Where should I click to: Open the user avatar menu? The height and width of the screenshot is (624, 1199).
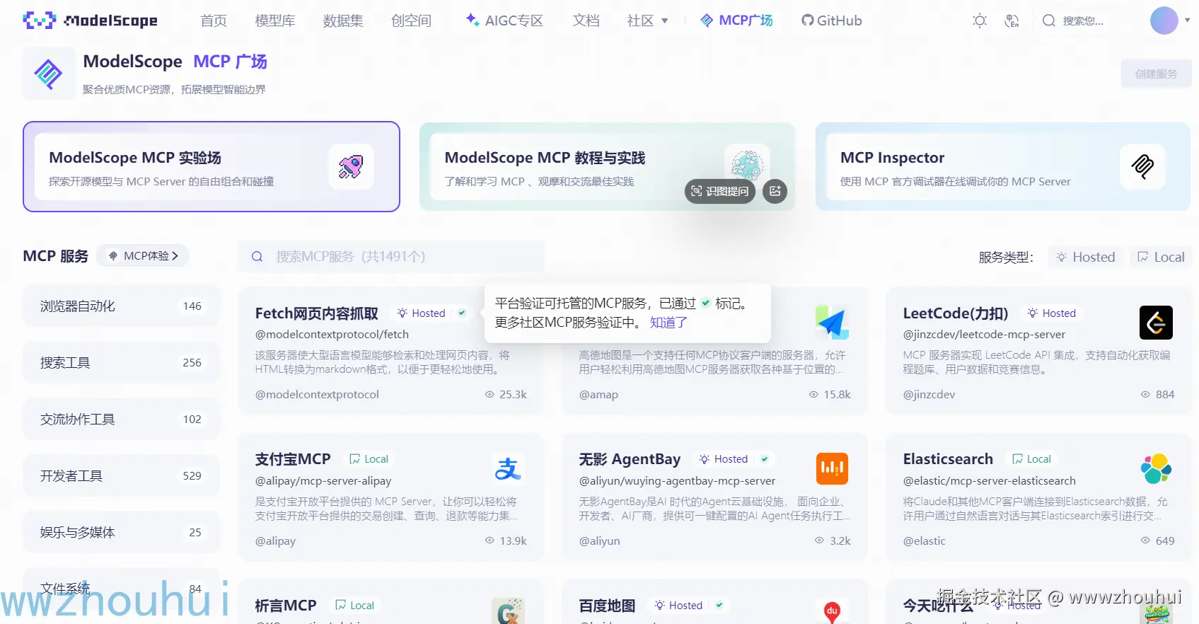pos(1164,21)
